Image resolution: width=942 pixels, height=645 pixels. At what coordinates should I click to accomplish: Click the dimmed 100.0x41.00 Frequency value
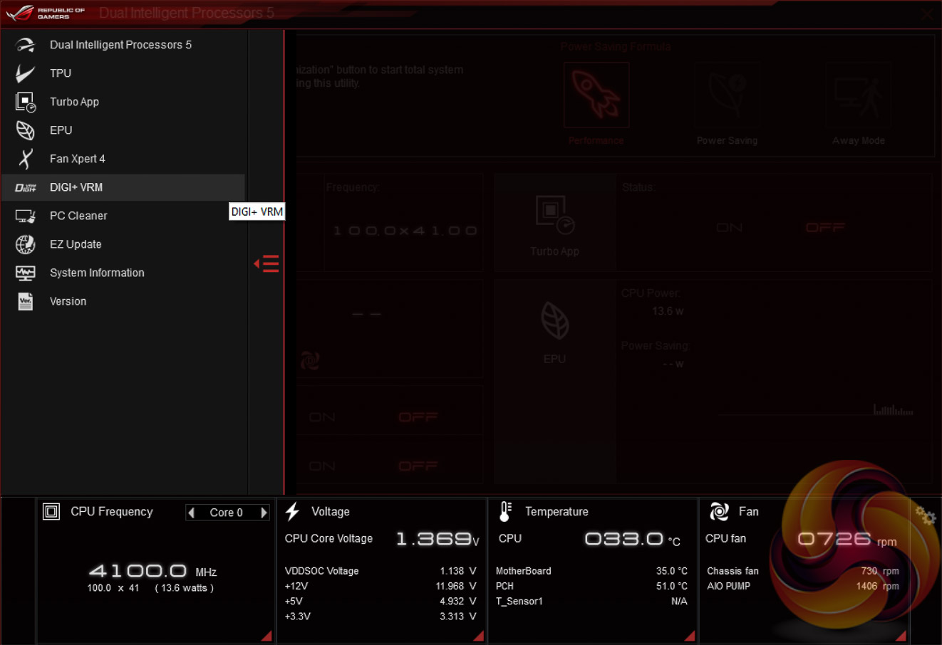pos(405,231)
